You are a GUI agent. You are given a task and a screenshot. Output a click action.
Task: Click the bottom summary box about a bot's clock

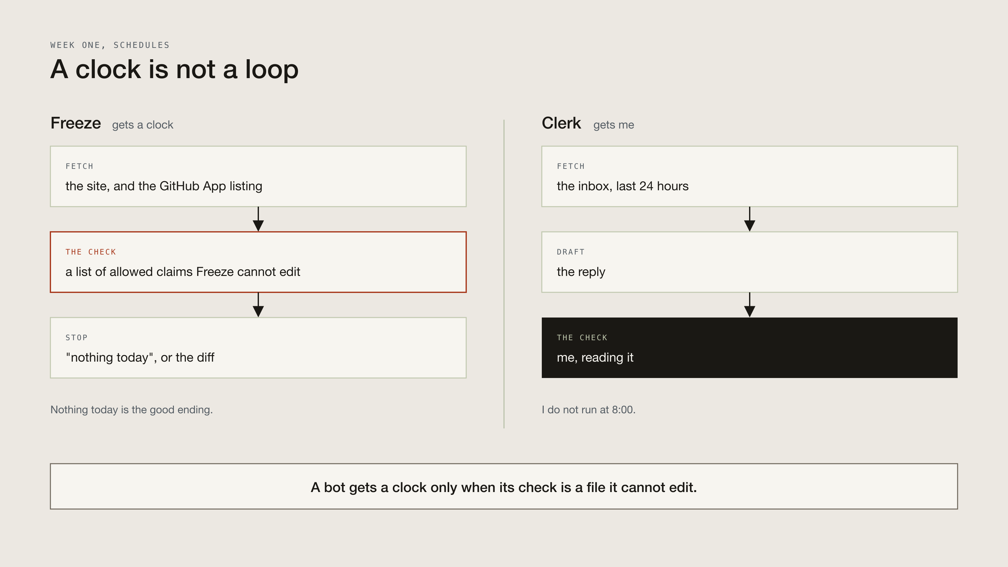click(504, 486)
